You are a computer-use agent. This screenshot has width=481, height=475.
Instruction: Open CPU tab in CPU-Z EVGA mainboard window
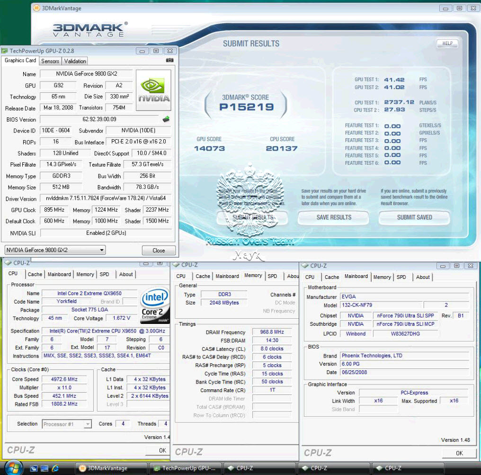pyautogui.click(x=310, y=277)
